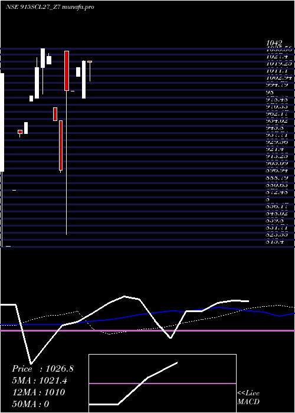The height and width of the screenshot is (413, 295).
Task: Click the 5MA : 1021.4 readout
Action: coord(40,381)
